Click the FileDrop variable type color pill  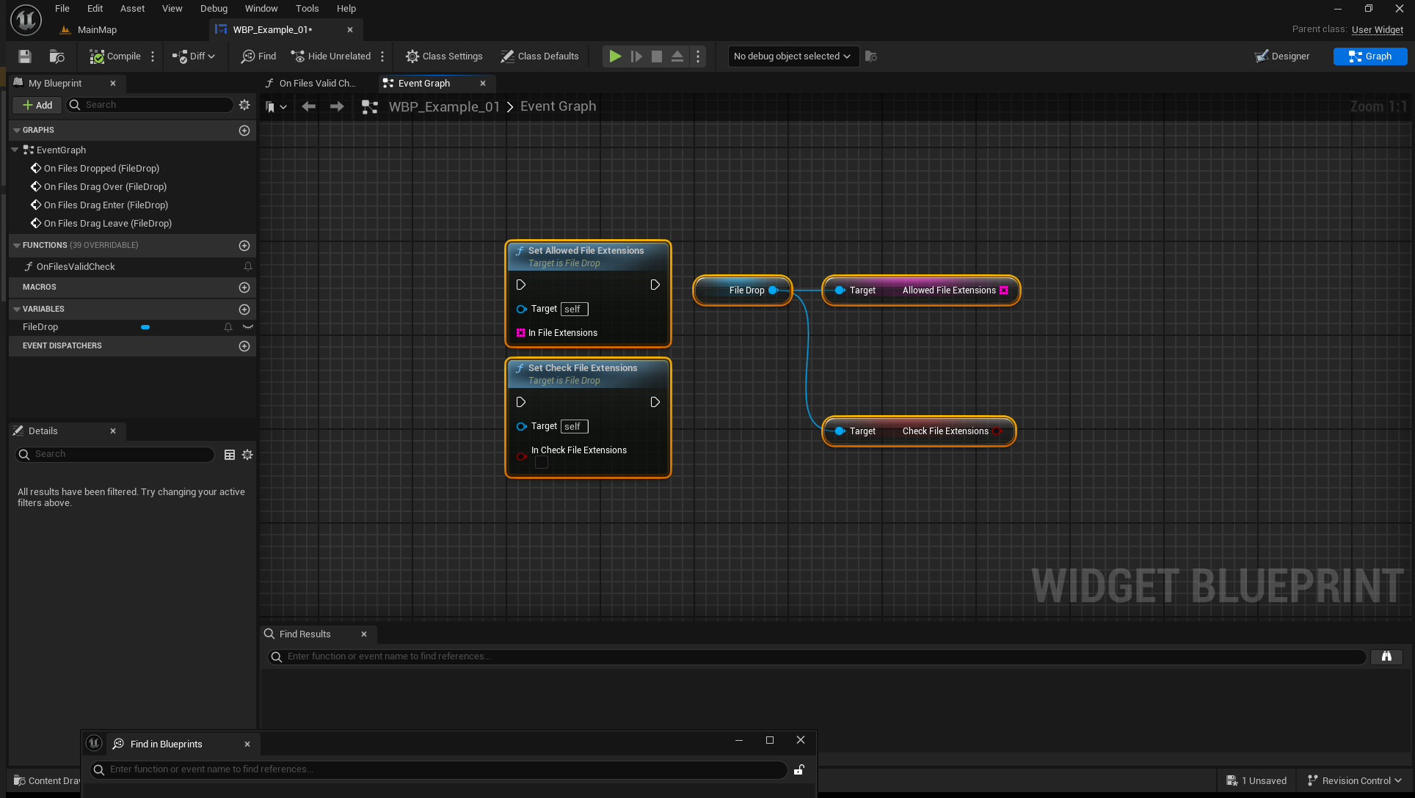tap(145, 327)
